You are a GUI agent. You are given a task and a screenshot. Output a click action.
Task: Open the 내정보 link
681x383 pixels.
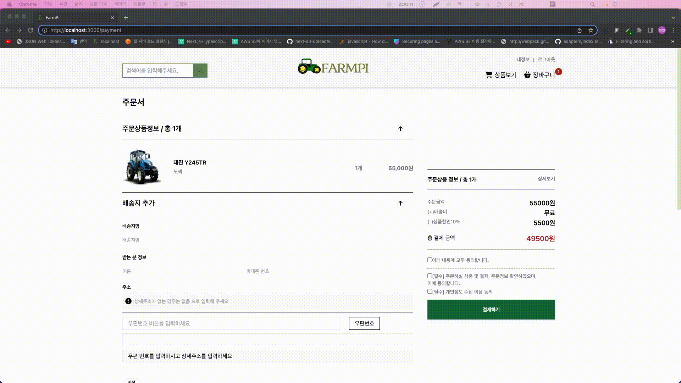[523, 60]
